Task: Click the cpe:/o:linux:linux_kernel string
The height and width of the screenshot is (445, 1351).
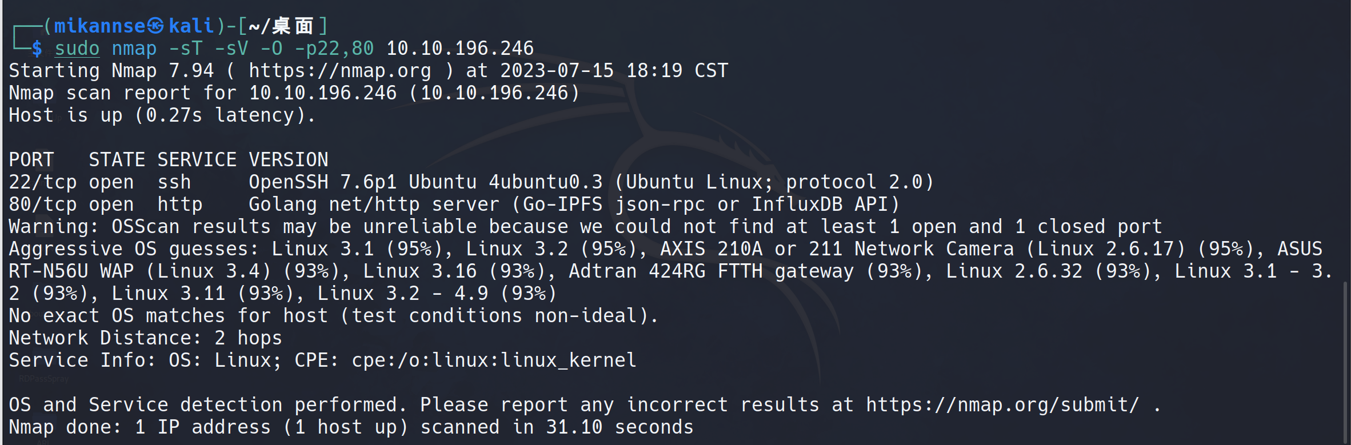Action: 494,360
